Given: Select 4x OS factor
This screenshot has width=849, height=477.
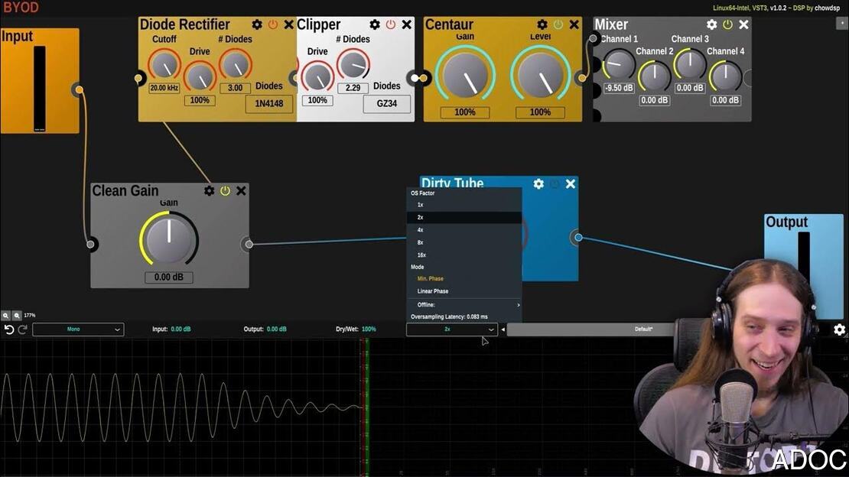Looking at the screenshot, I should (x=464, y=230).
